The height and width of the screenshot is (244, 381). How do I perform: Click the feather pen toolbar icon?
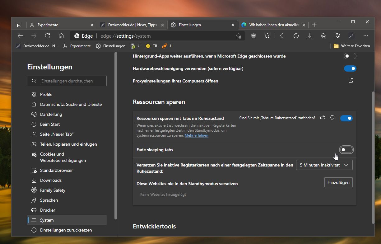tap(351, 36)
